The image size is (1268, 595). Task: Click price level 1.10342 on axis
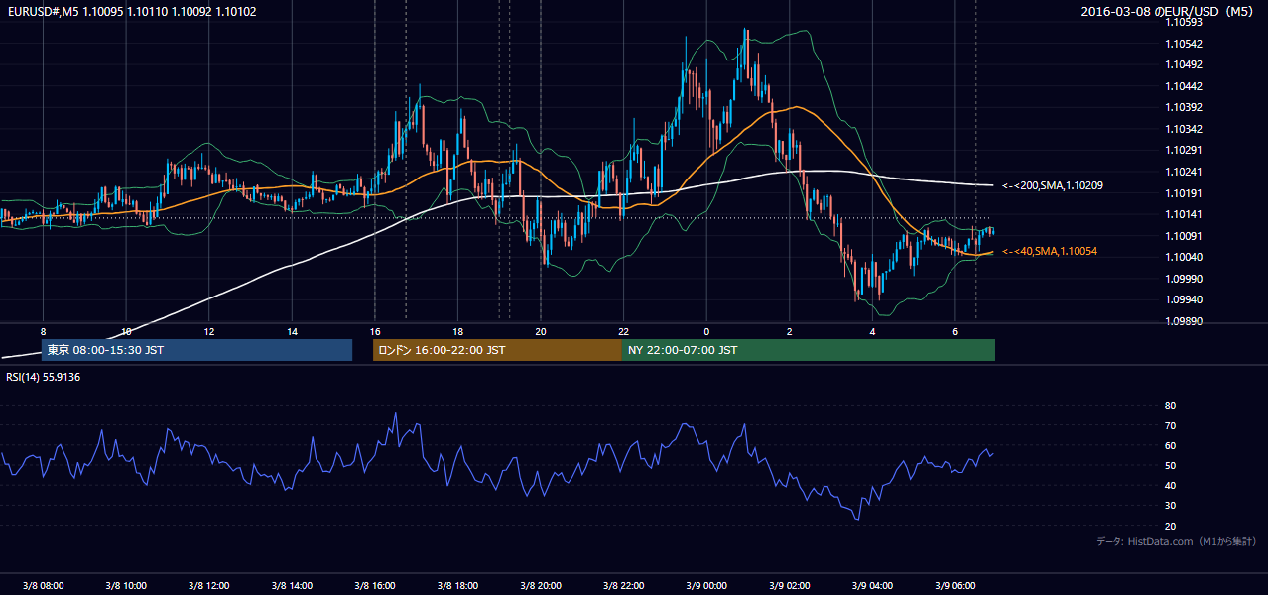tap(1184, 129)
